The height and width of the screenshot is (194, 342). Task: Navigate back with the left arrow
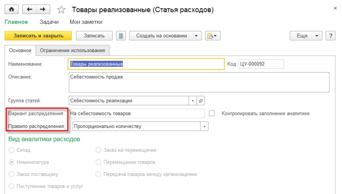29,9
